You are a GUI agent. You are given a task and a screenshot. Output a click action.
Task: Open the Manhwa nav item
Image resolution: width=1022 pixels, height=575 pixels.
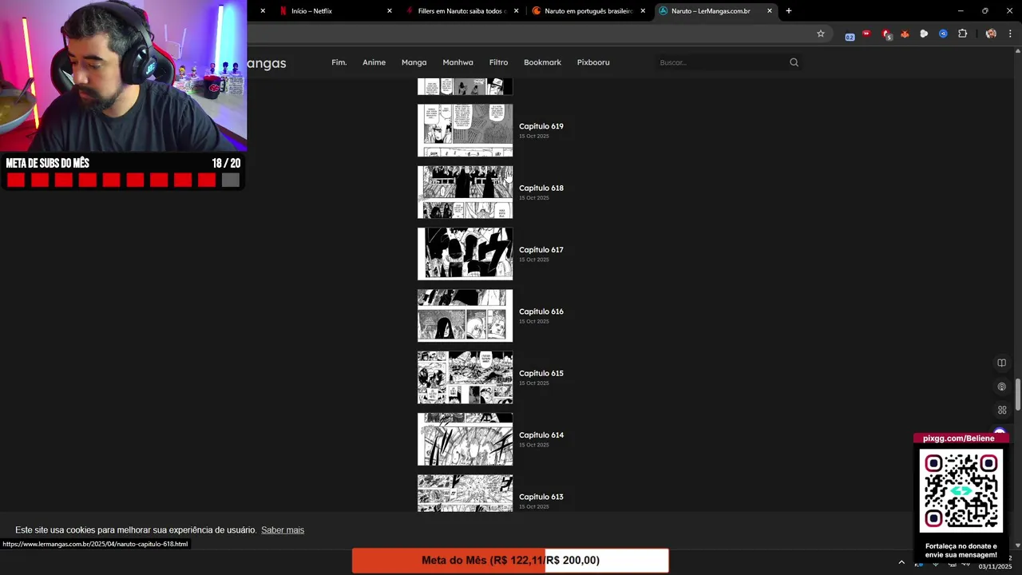pos(458,62)
